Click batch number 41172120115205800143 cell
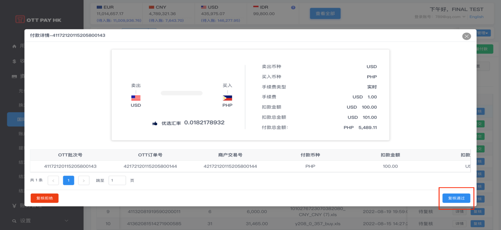The height and width of the screenshot is (230, 501). coord(70,166)
